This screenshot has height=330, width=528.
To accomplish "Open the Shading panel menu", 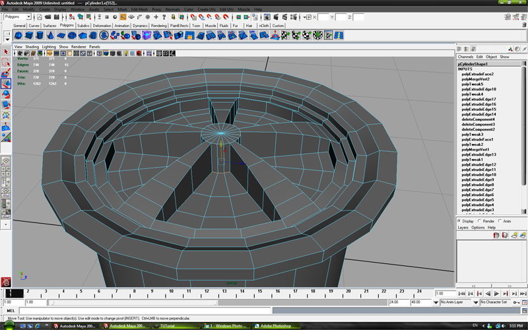I will [32, 47].
